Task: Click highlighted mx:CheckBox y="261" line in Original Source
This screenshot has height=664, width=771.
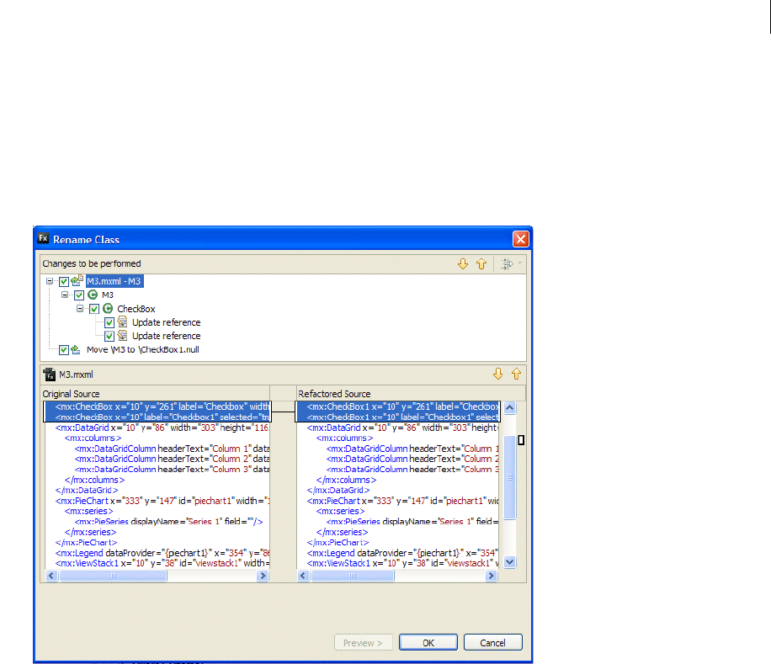Action: point(157,406)
